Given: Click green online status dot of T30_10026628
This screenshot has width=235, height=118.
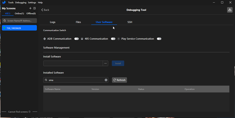Looking at the screenshot, I should tap(4, 28).
